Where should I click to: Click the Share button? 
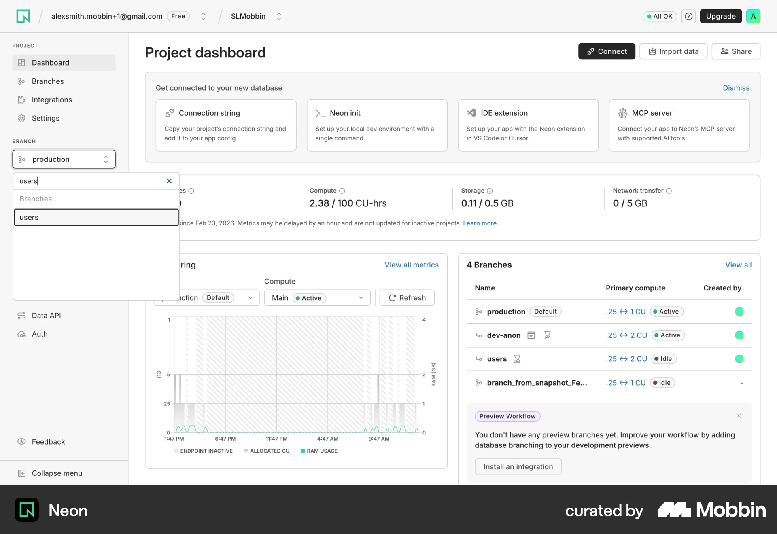(736, 51)
